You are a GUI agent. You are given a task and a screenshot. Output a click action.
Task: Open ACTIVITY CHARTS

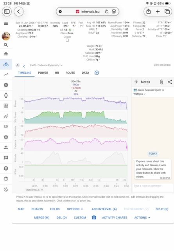click(x=115, y=218)
